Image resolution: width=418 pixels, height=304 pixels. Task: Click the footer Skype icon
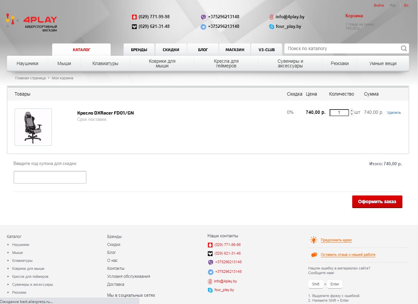(x=210, y=290)
